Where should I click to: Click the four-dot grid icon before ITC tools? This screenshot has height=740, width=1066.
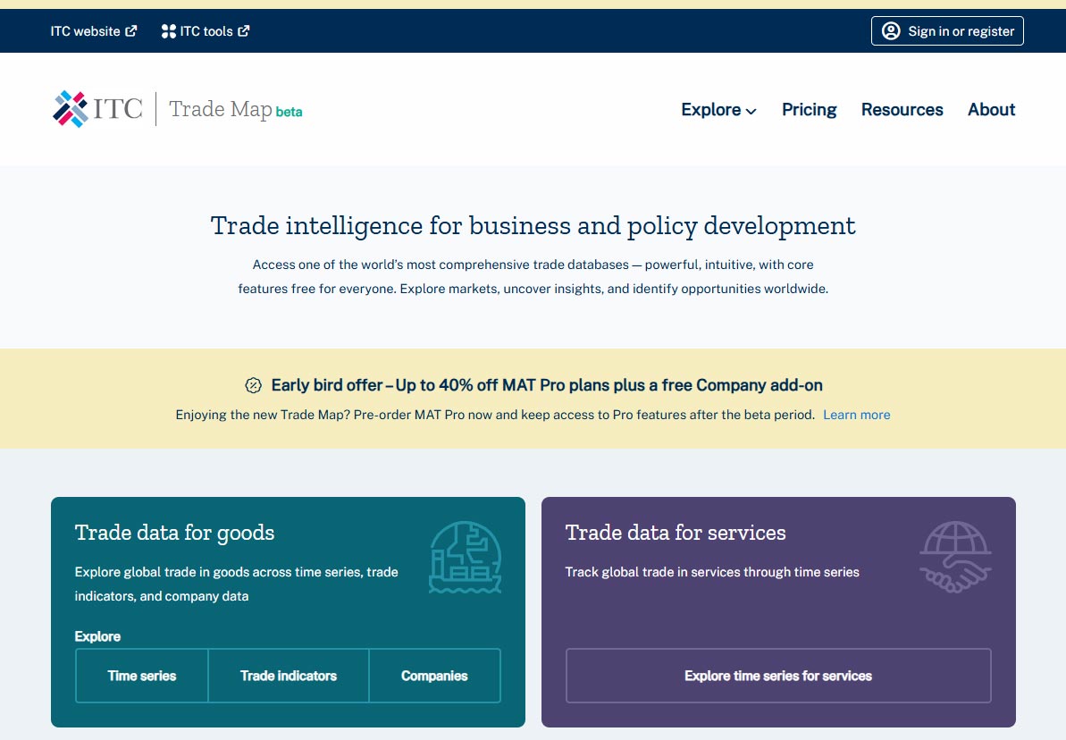[169, 31]
